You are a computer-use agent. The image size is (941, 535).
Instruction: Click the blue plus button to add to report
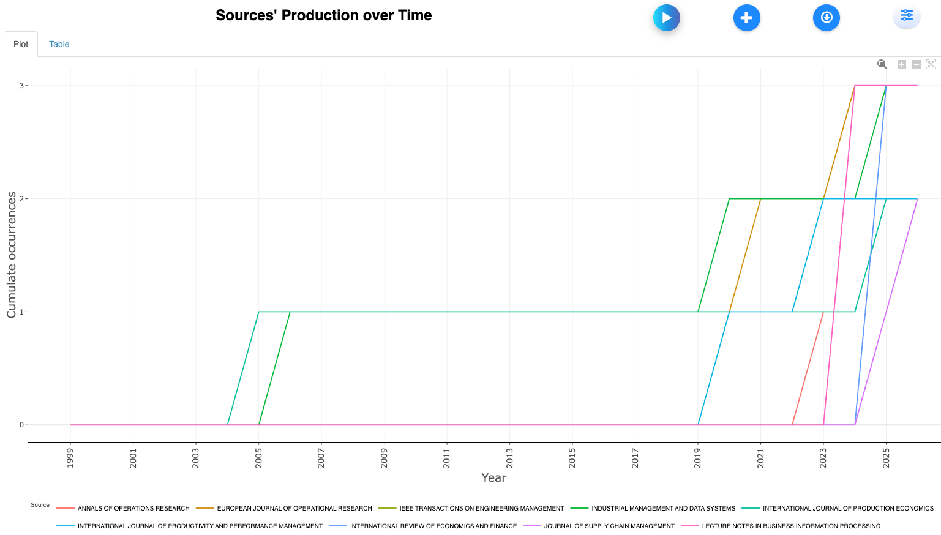[746, 18]
